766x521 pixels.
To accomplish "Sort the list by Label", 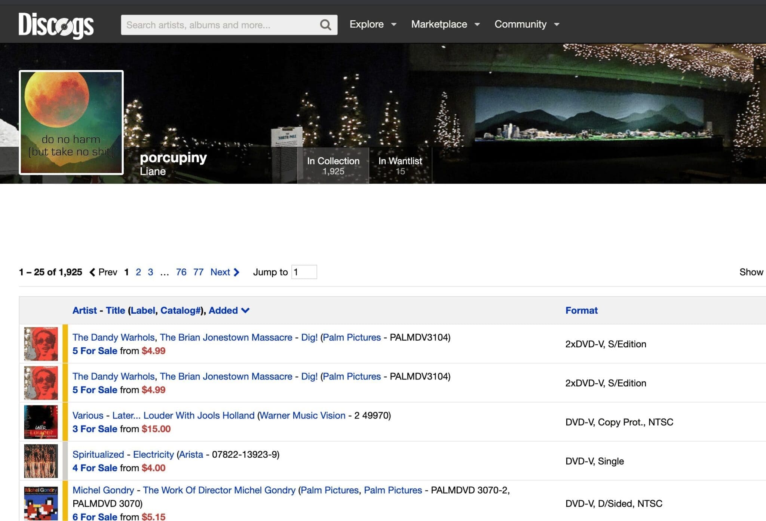I will coord(143,310).
